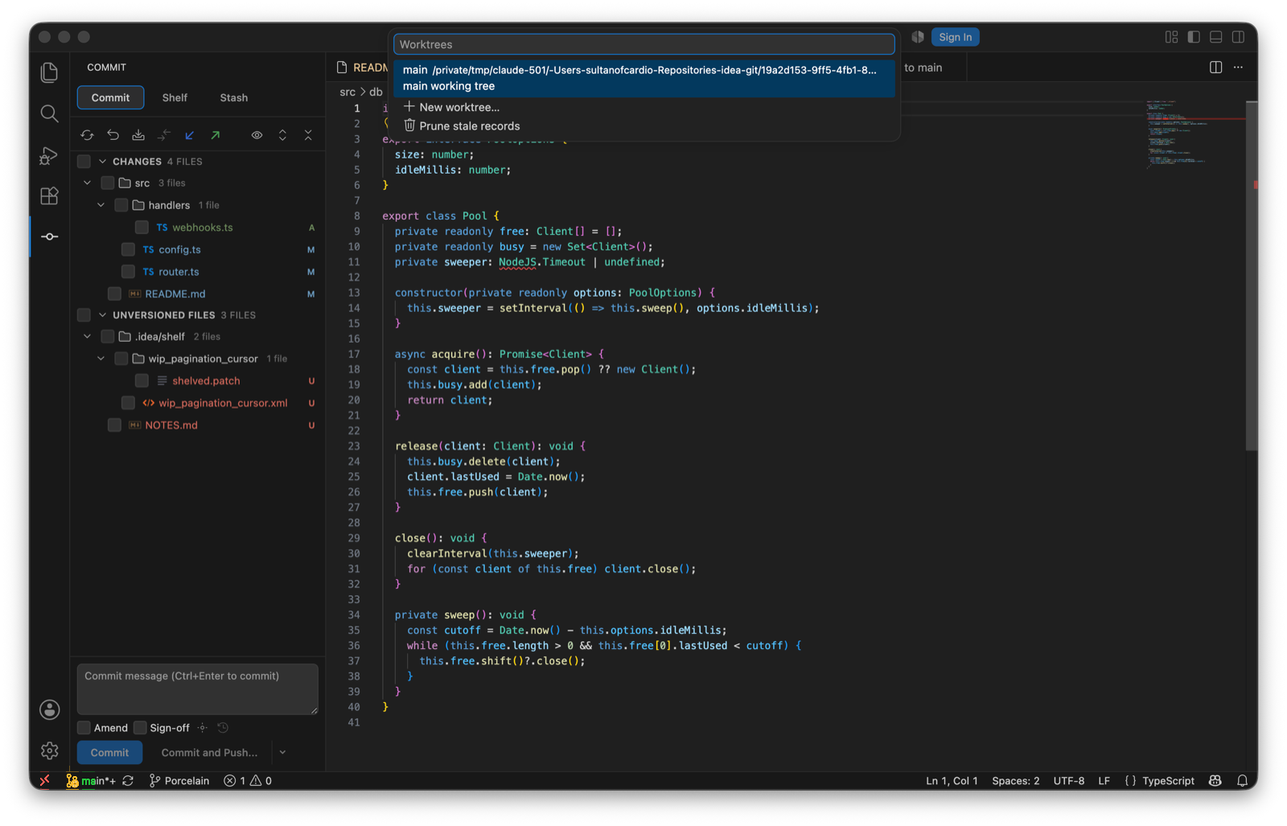Image resolution: width=1287 pixels, height=826 pixels.
Task: Toggle the bottom Panel layout icon
Action: [1216, 37]
